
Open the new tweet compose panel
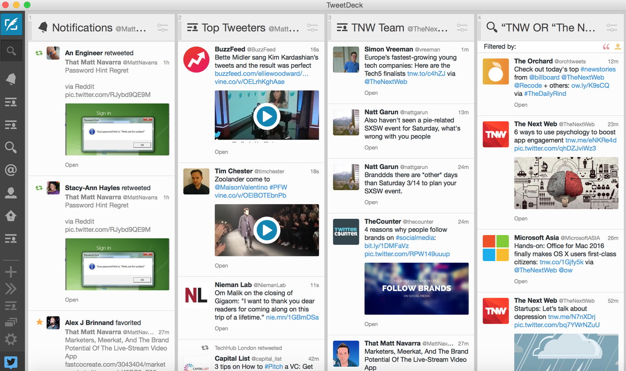point(11,24)
